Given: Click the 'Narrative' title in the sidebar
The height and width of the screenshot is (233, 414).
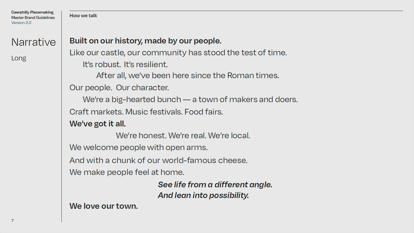Looking at the screenshot, I should click(x=34, y=42).
